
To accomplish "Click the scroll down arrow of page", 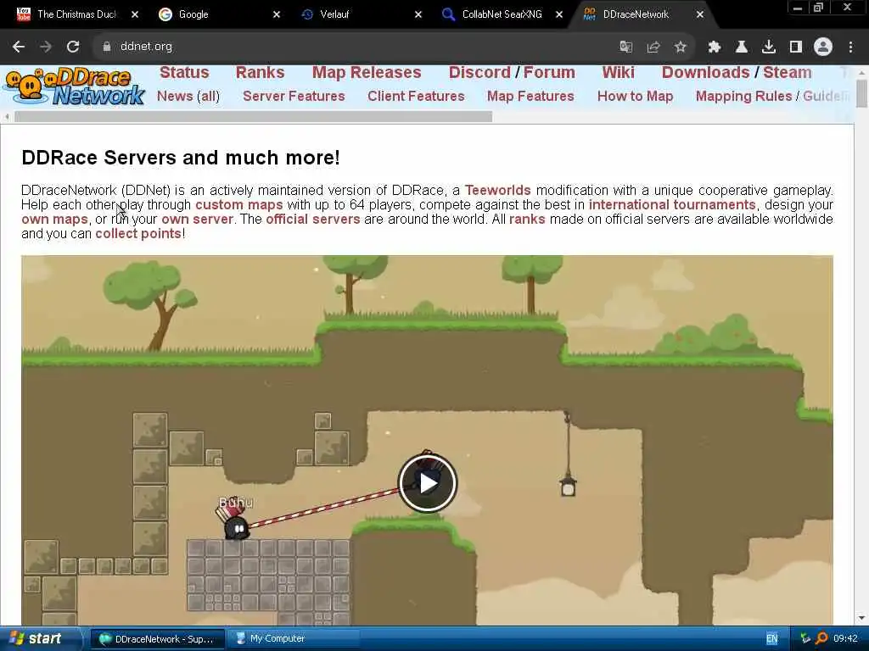I will [861, 618].
